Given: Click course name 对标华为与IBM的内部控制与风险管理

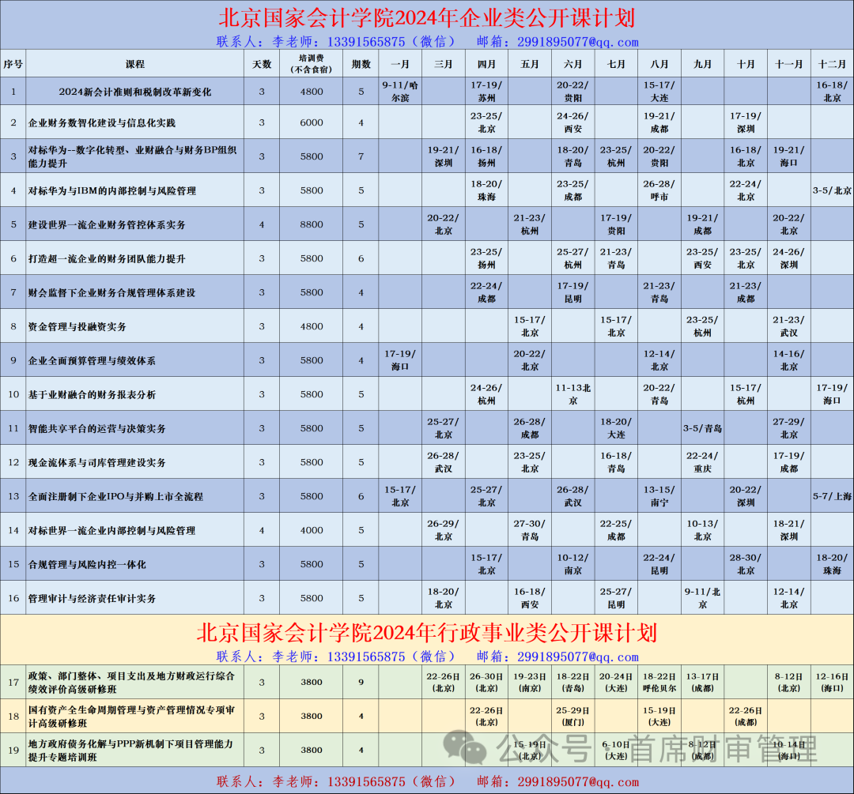Looking at the screenshot, I should [x=111, y=191].
